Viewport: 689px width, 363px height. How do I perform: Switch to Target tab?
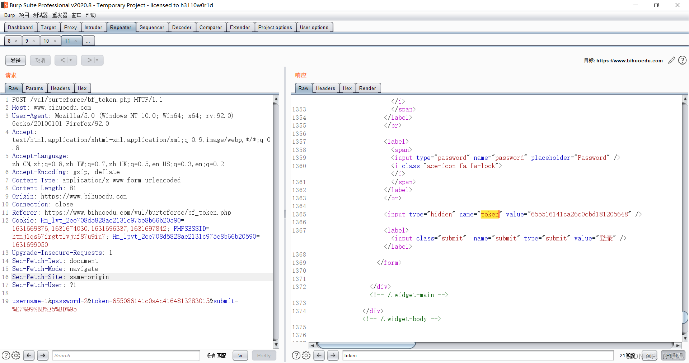(48, 27)
